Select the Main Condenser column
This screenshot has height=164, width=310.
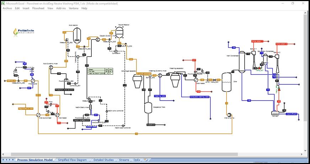[242, 62]
